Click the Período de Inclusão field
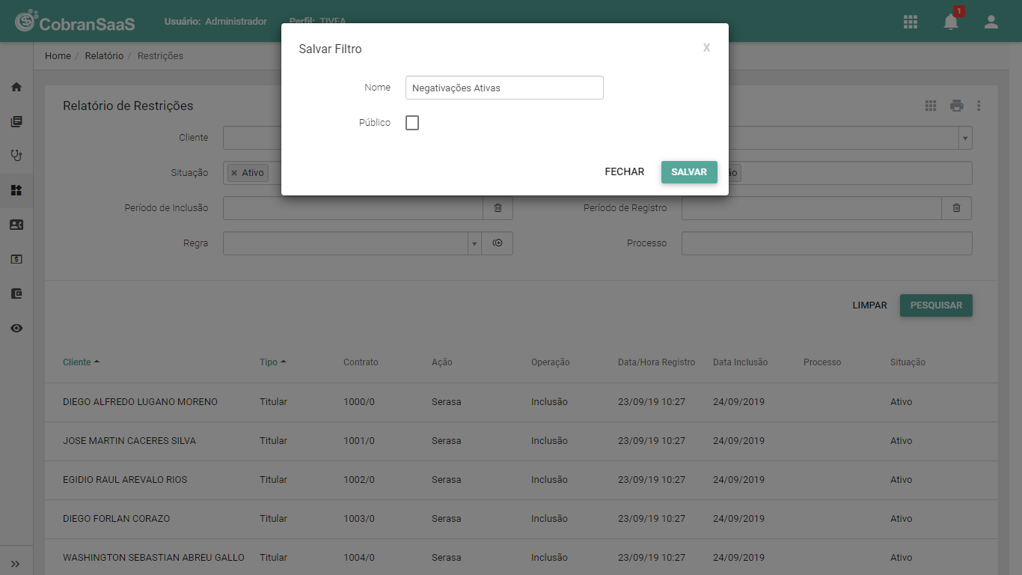This screenshot has width=1022, height=575. point(353,208)
